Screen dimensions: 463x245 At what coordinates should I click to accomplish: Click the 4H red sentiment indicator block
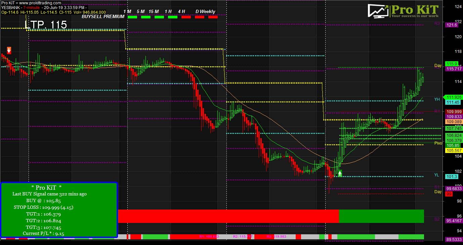[186, 16]
